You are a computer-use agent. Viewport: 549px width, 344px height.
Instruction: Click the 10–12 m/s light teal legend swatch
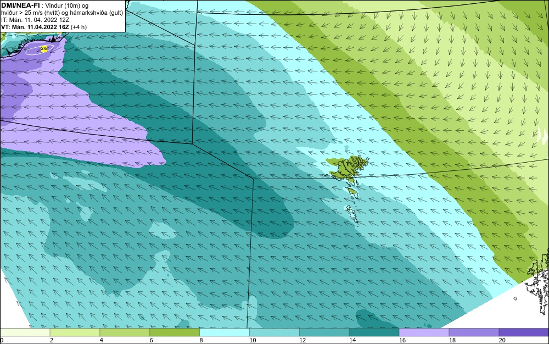point(274,332)
